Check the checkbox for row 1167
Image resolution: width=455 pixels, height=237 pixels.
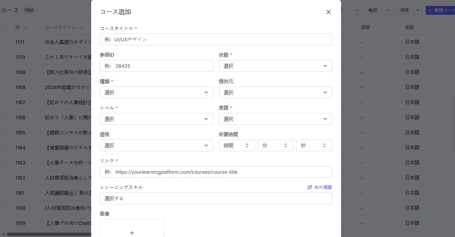(x=4, y=102)
